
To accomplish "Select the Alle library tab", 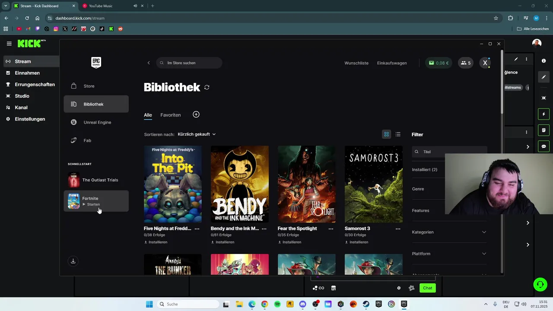I will [x=148, y=115].
